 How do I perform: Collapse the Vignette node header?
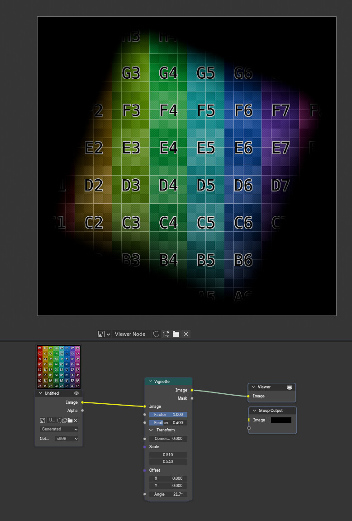tap(150, 382)
